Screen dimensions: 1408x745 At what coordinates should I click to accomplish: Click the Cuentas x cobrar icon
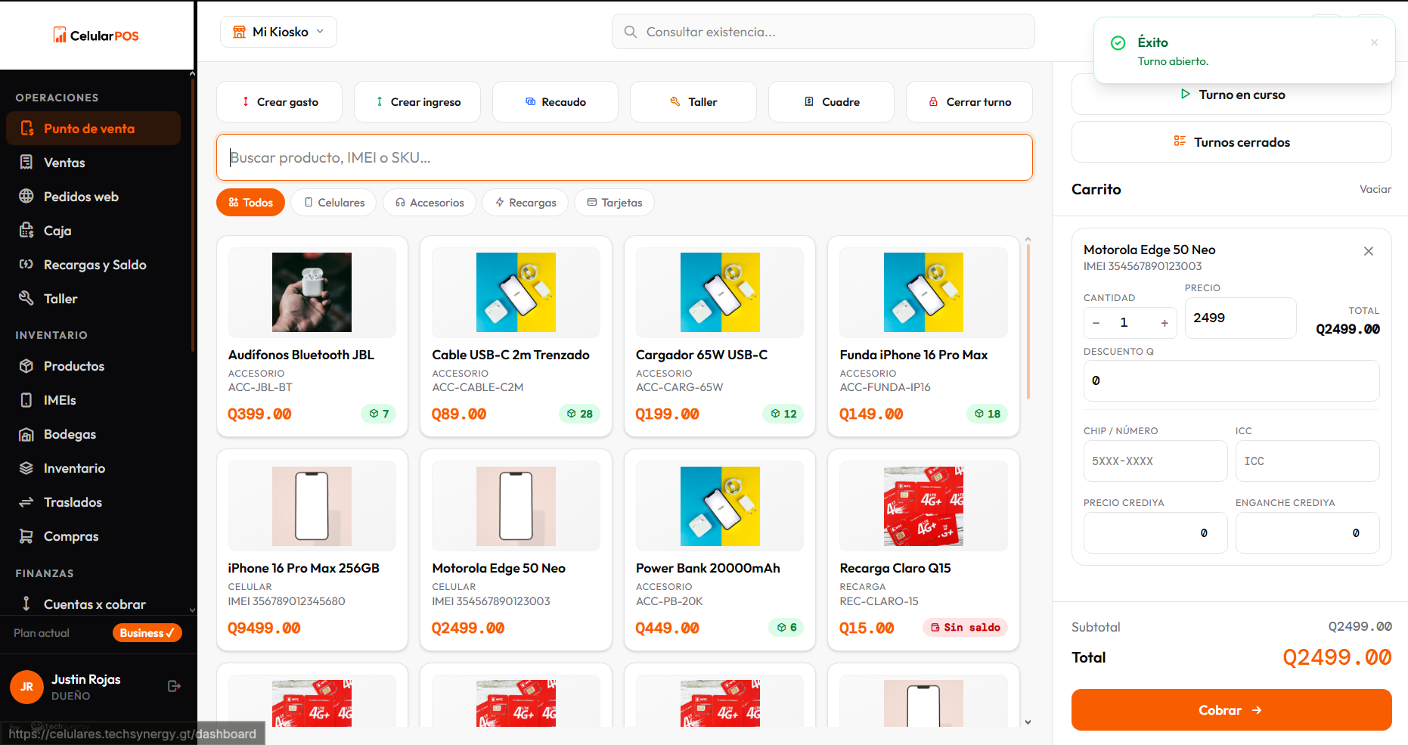(26, 603)
